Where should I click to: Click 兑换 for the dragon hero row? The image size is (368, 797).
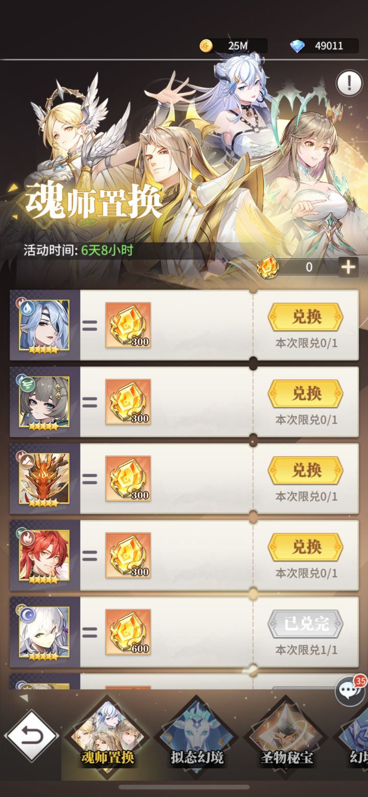(x=306, y=471)
